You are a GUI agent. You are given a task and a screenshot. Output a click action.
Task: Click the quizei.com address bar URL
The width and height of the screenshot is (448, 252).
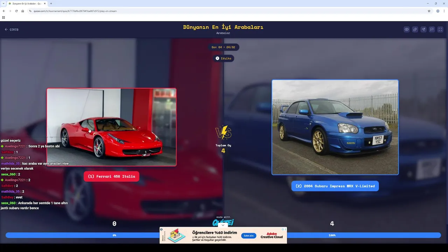pos(75,11)
